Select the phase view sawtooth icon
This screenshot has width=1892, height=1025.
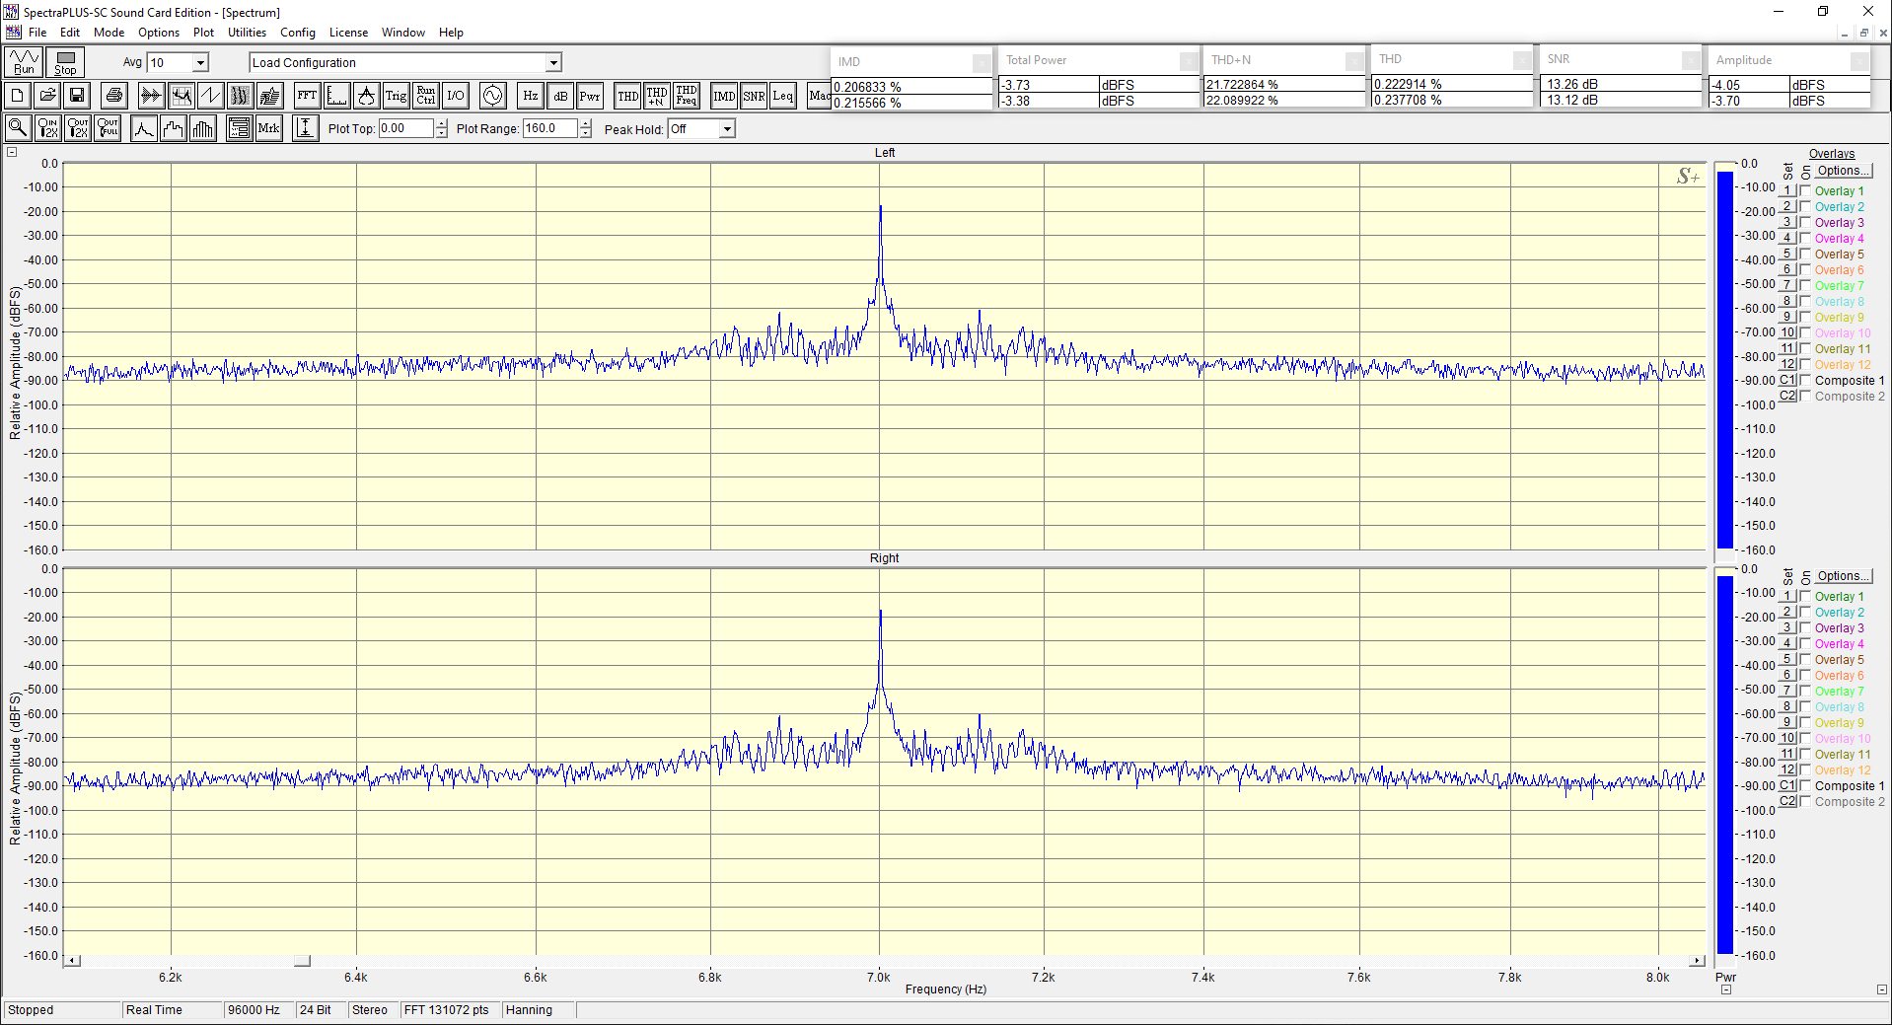pyautogui.click(x=211, y=96)
